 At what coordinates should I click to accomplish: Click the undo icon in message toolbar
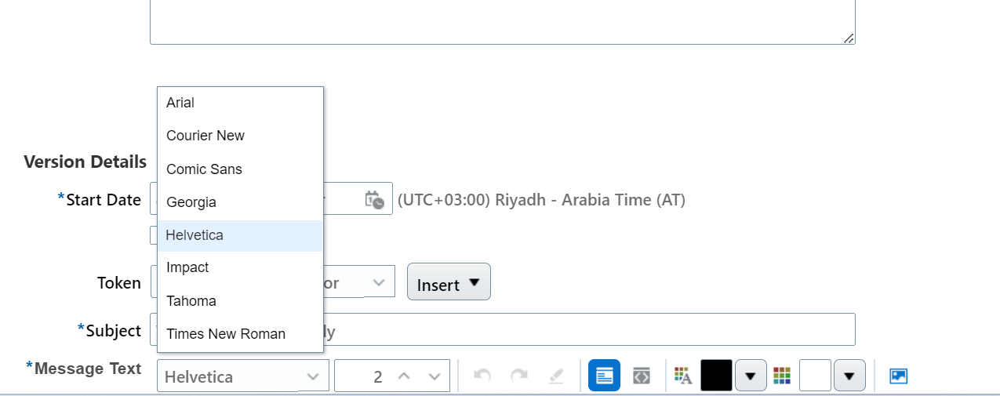pos(482,376)
